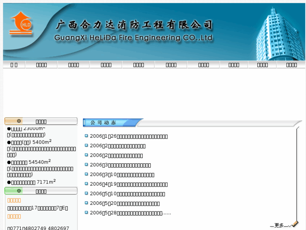Screen dimensions: 306x230
Task: Click the circle icon in the green sidebar header
Action: 19,191
